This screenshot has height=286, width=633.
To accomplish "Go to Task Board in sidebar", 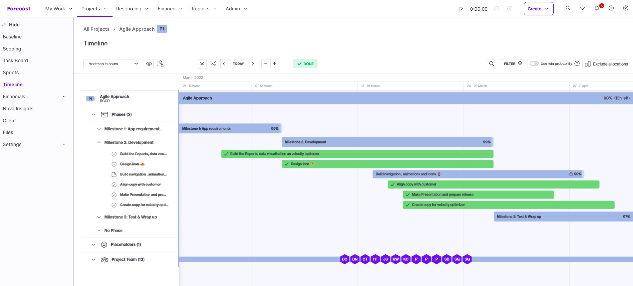I will tap(15, 60).
